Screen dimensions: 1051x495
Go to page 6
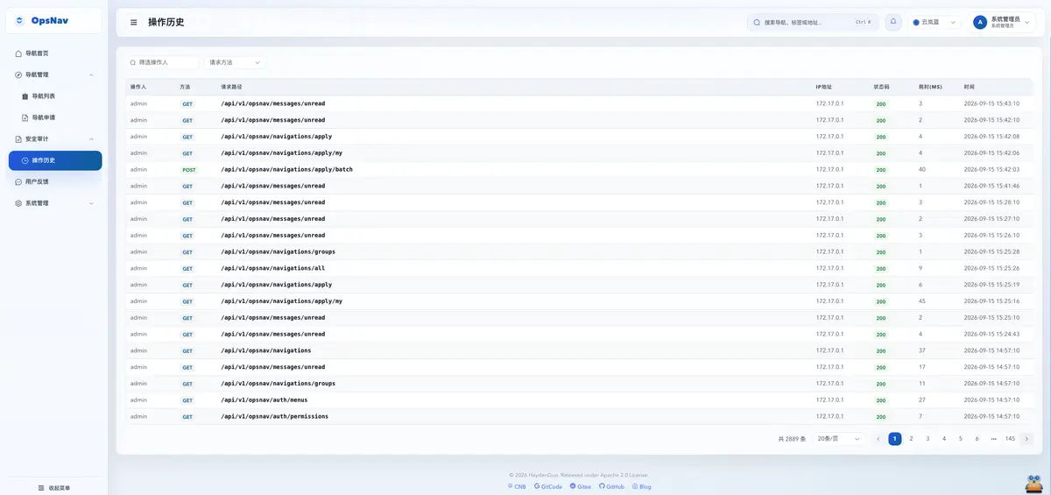coord(977,439)
